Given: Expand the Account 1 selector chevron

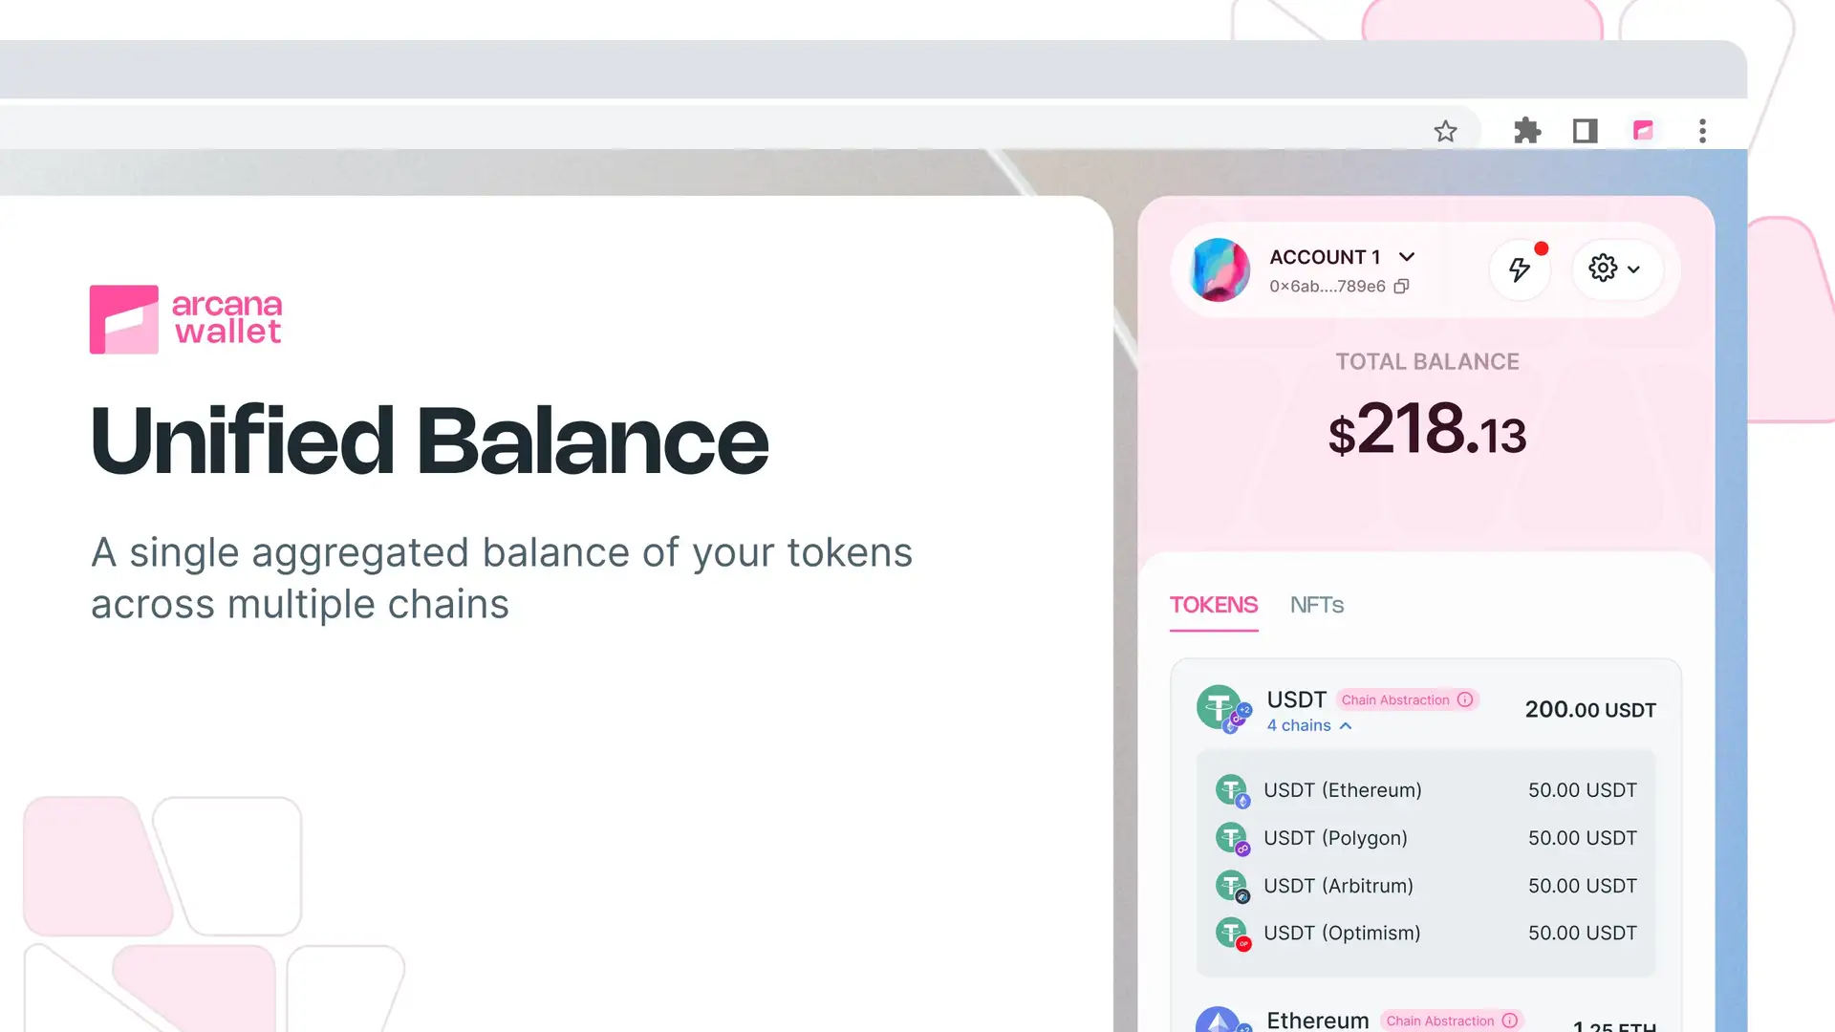Looking at the screenshot, I should tap(1407, 257).
